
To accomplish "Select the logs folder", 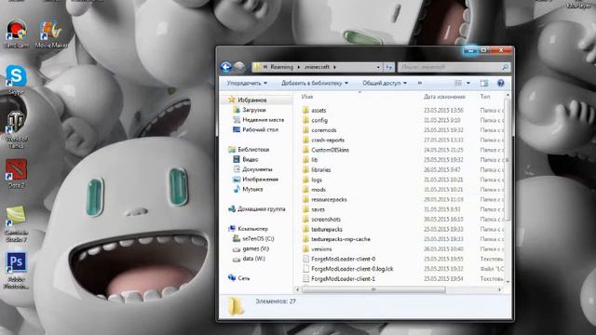I will (317, 180).
